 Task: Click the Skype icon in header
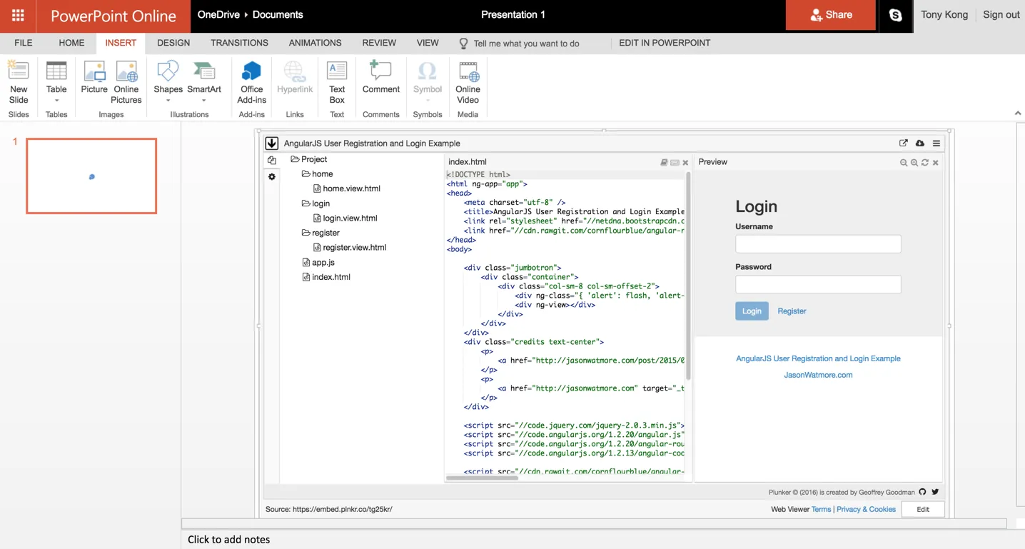(x=895, y=15)
